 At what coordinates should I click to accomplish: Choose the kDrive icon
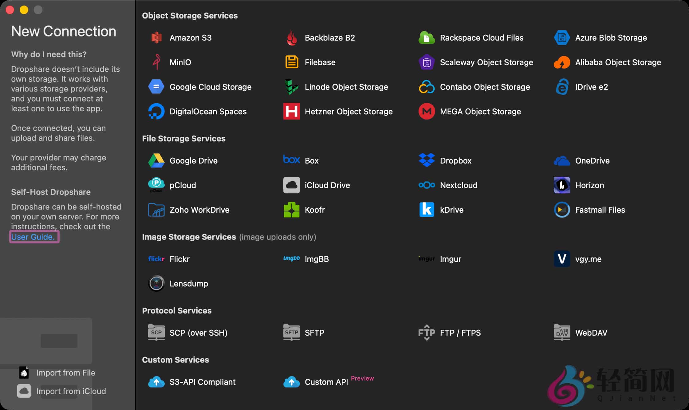427,210
